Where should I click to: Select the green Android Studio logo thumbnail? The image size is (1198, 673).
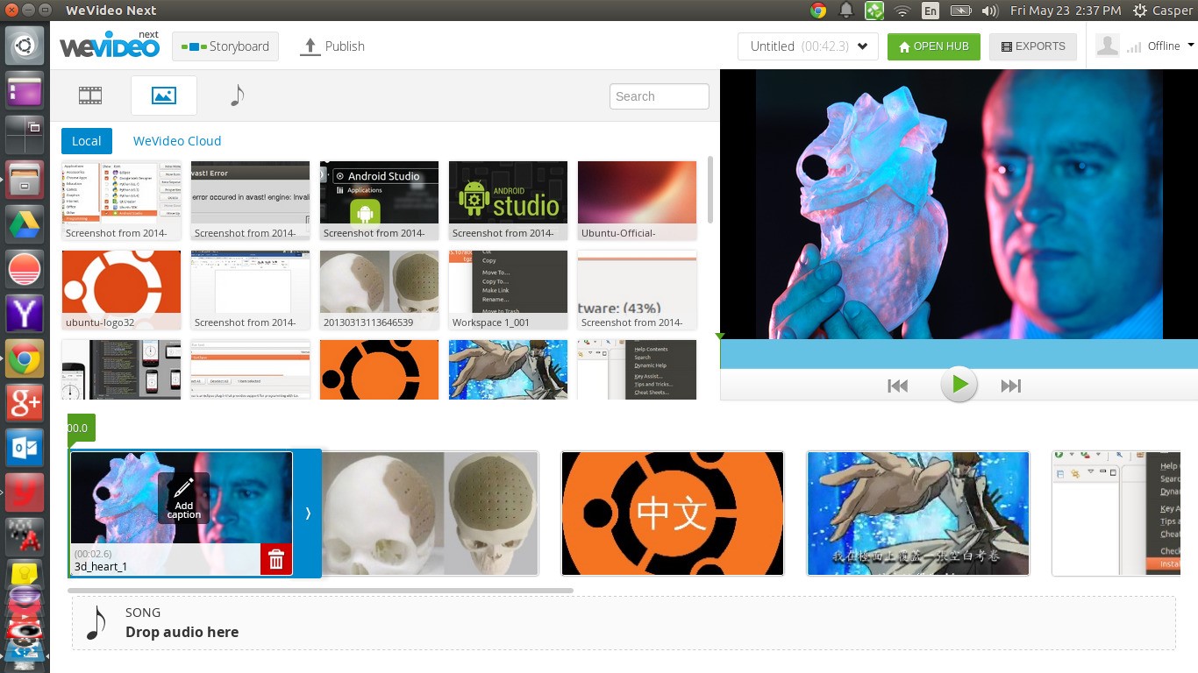[x=508, y=201]
